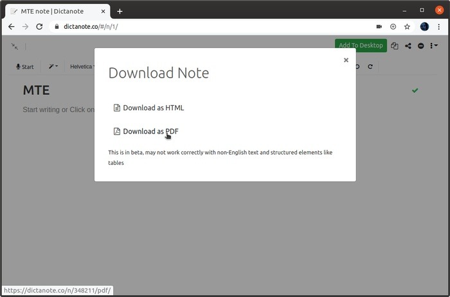The image size is (450, 297).
Task: Click the camera permission icon
Action: [x=379, y=27]
